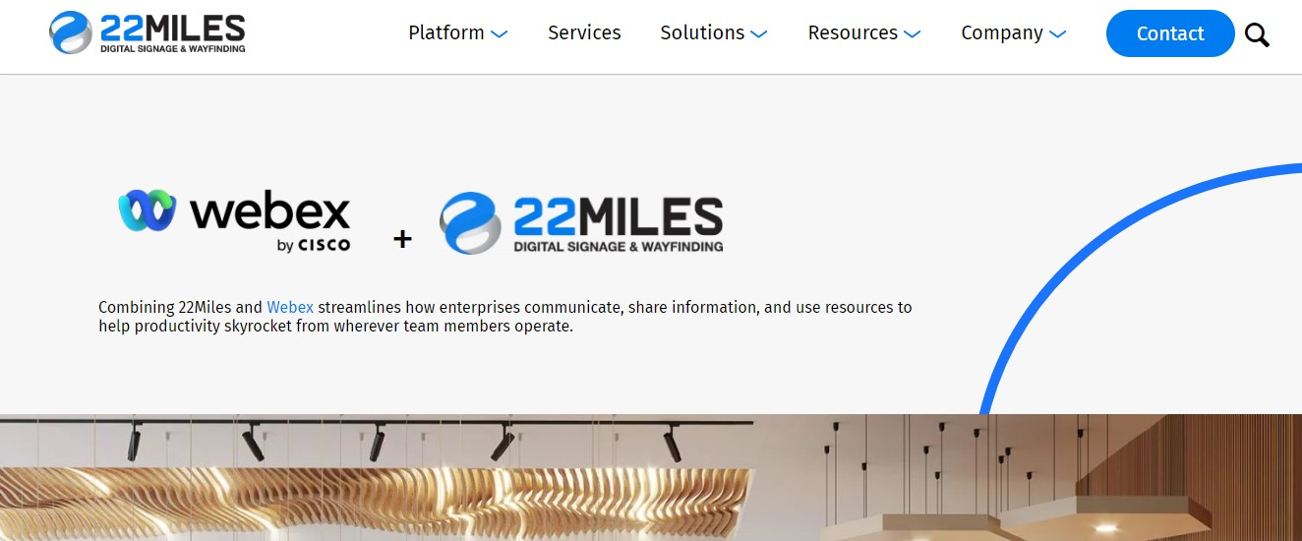Image resolution: width=1302 pixels, height=541 pixels.
Task: Click the 22Miles globe emblem in the banner
Action: click(x=471, y=223)
